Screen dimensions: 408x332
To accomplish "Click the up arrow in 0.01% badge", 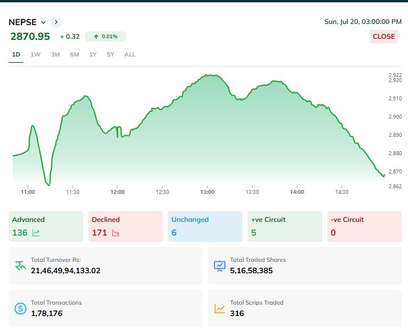I will click(x=96, y=37).
